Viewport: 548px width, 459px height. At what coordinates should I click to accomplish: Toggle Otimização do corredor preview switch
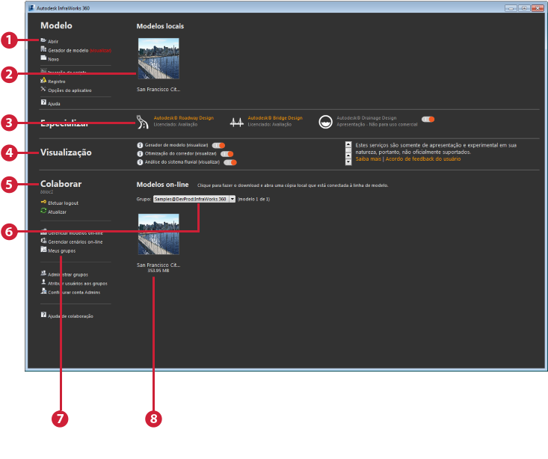(227, 154)
